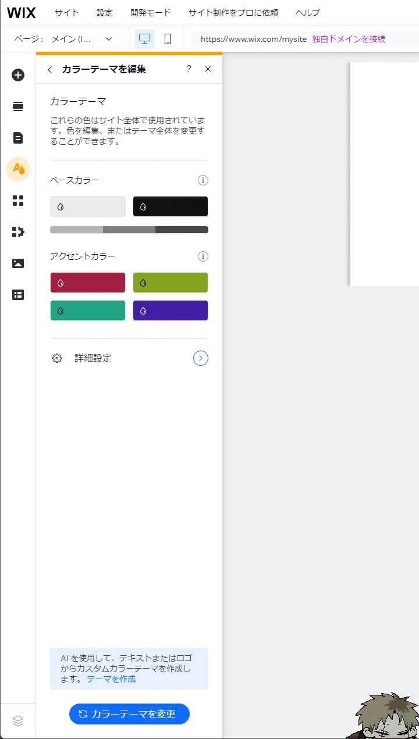
Task: Click the カラーテーマを変更 button
Action: [129, 714]
